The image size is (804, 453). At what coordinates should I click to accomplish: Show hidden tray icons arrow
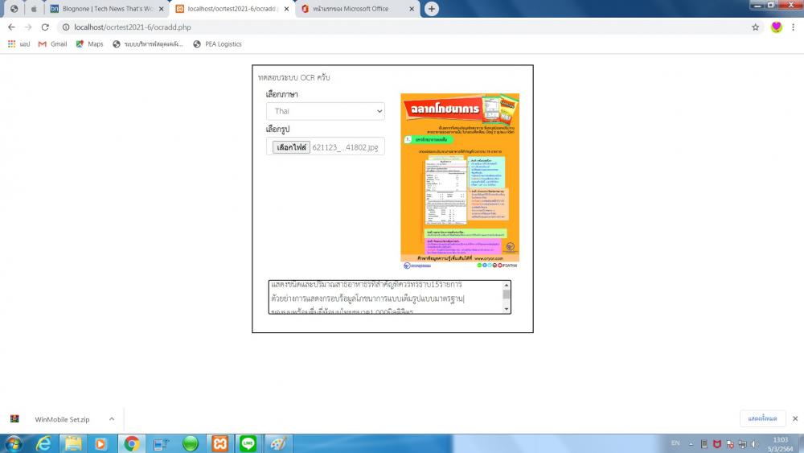click(691, 444)
